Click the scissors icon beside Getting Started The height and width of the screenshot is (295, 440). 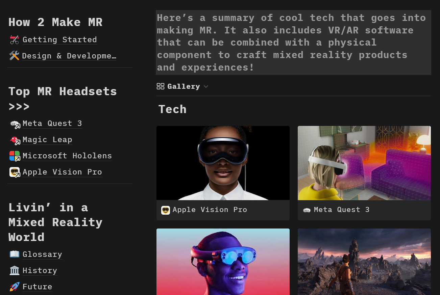pyautogui.click(x=14, y=40)
